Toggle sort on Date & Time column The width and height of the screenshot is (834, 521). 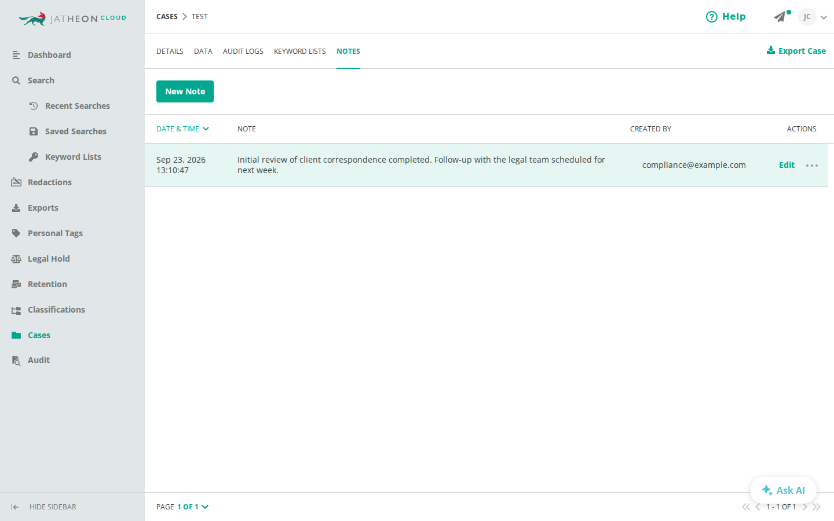[182, 129]
